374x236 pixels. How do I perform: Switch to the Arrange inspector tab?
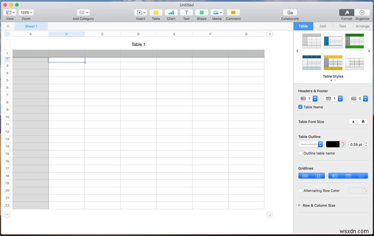pyautogui.click(x=362, y=26)
